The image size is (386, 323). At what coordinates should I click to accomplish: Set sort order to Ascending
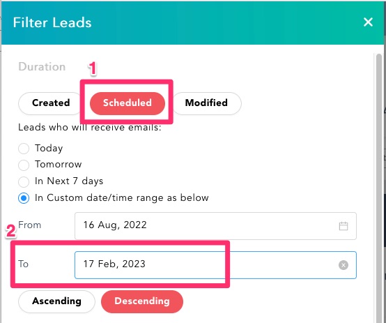(x=56, y=301)
